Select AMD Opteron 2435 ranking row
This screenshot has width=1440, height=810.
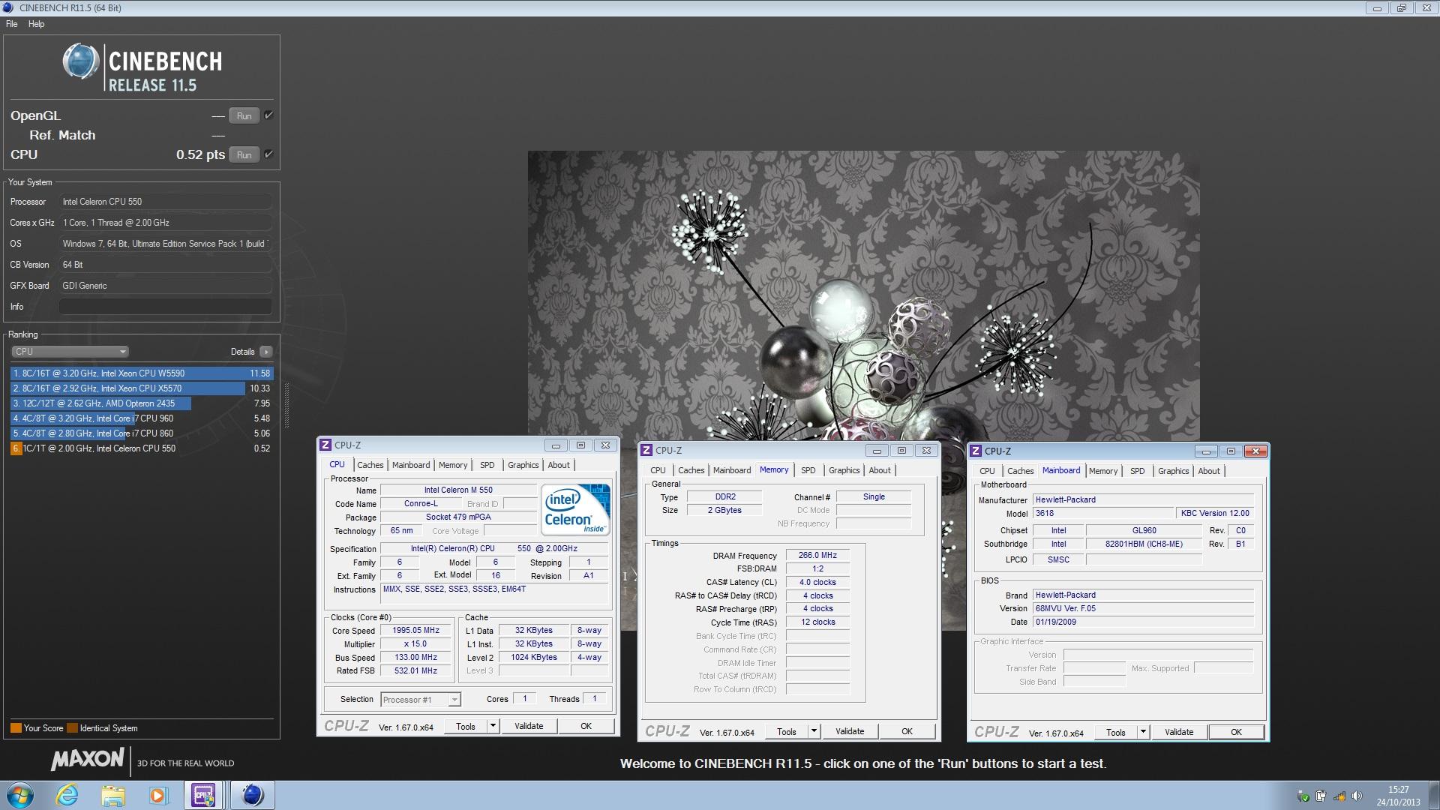tap(141, 403)
